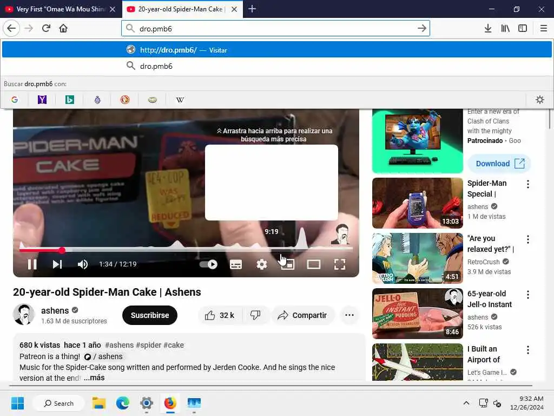Reload the page with the refresh icon

46,28
